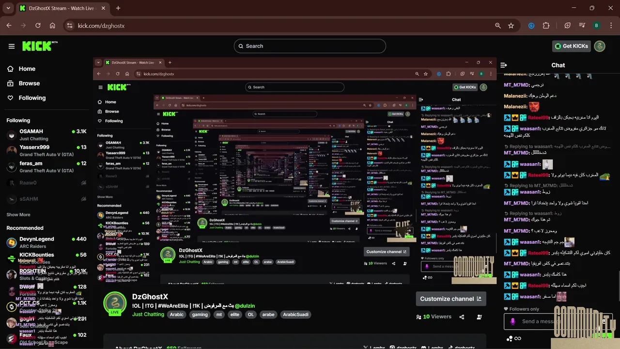Viewport: 620px width, 349px height.
Task: Open feras_am channel in outer Following list
Action: (46, 167)
